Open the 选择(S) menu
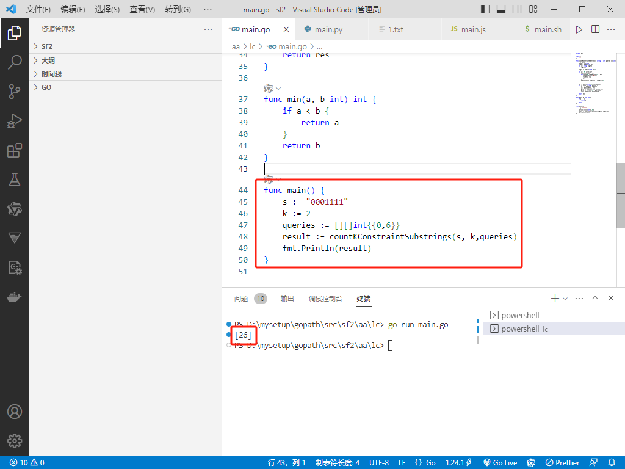Screen dimensions: 625x469 107,9
